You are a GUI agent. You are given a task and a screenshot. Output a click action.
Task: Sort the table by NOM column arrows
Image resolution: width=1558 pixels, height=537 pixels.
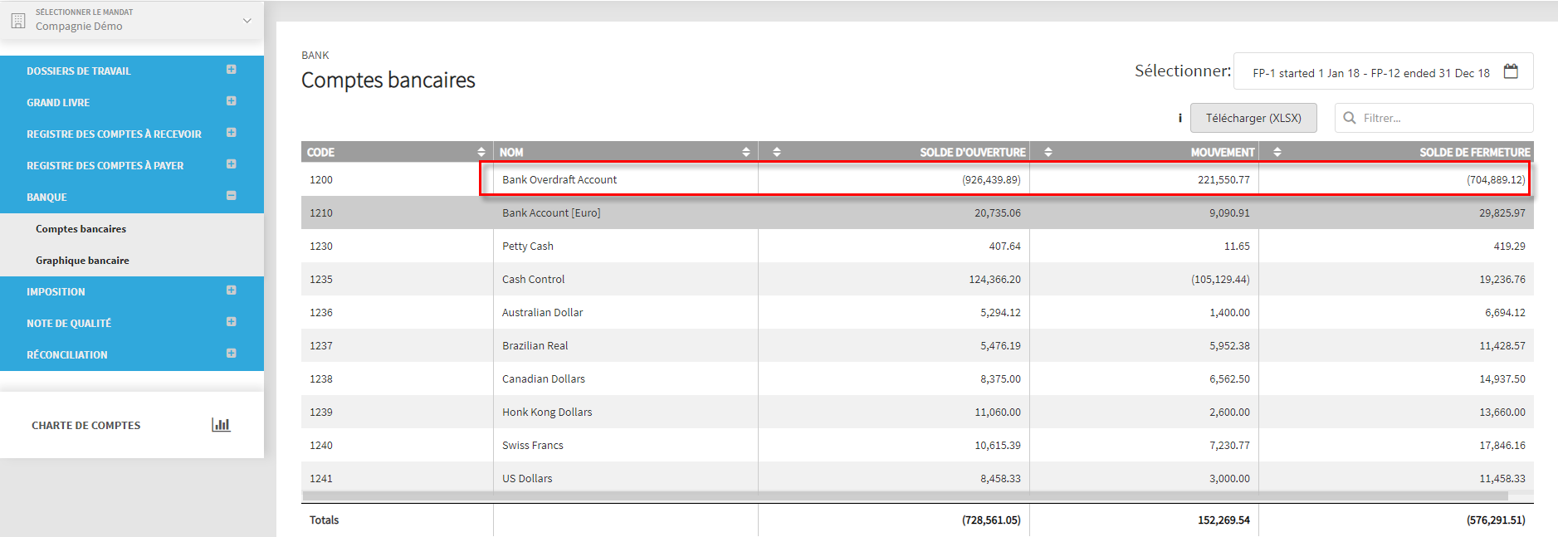[745, 152]
